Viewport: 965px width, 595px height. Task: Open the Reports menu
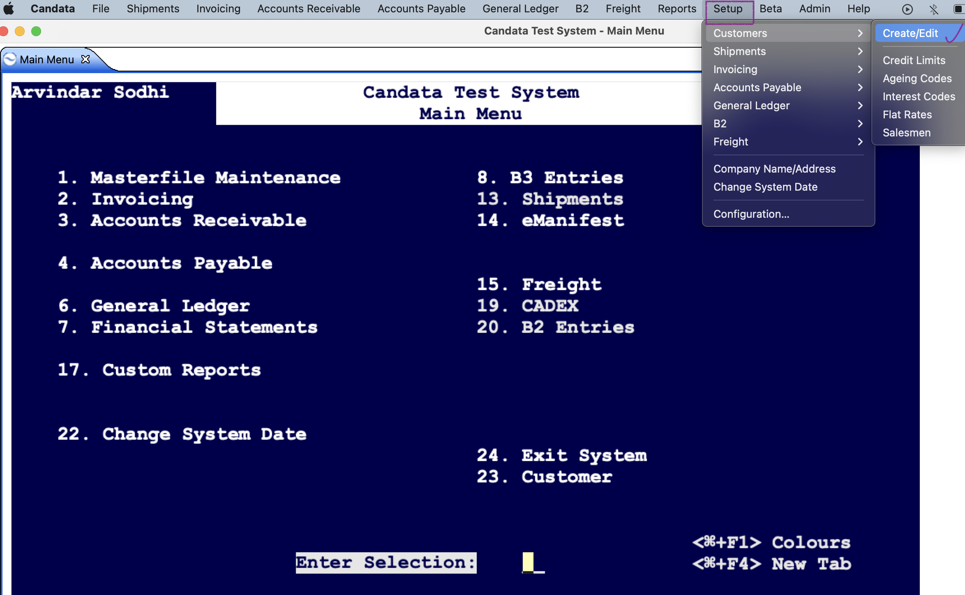click(x=677, y=9)
